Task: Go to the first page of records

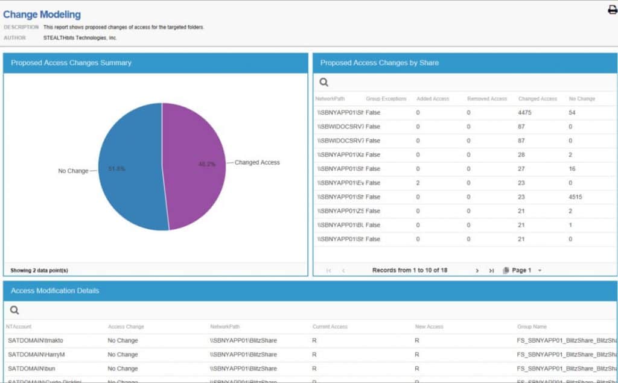Action: [x=329, y=270]
